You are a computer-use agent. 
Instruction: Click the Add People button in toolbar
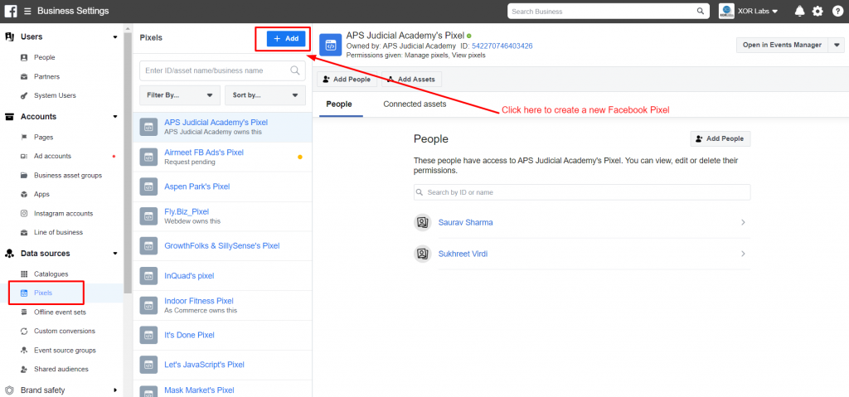(x=347, y=79)
